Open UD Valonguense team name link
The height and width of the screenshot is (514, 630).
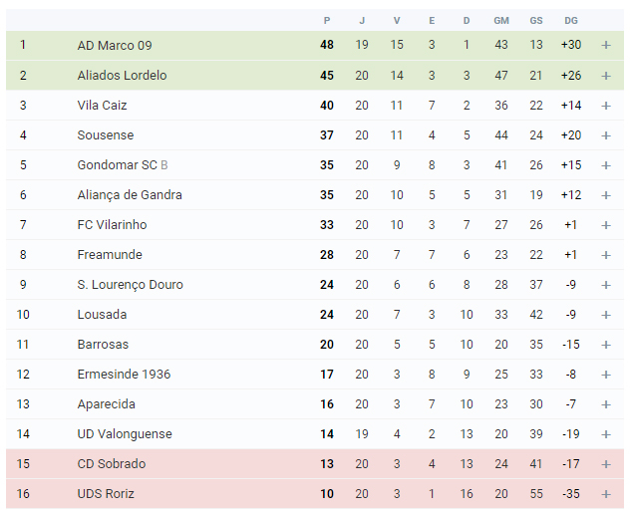pos(125,434)
